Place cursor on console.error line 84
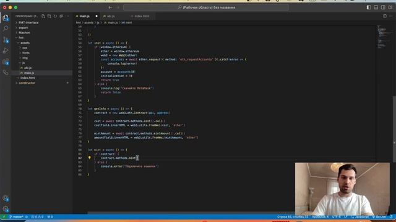 click(x=129, y=166)
